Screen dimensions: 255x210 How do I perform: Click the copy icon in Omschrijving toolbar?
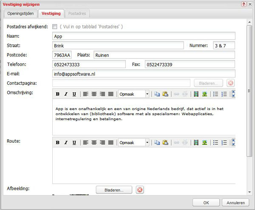(x=157, y=94)
